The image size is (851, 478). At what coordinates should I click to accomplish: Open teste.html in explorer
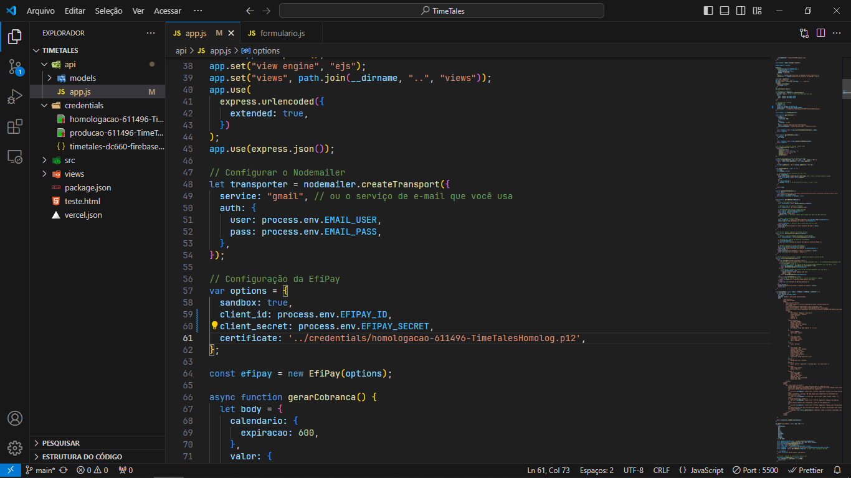(97, 201)
